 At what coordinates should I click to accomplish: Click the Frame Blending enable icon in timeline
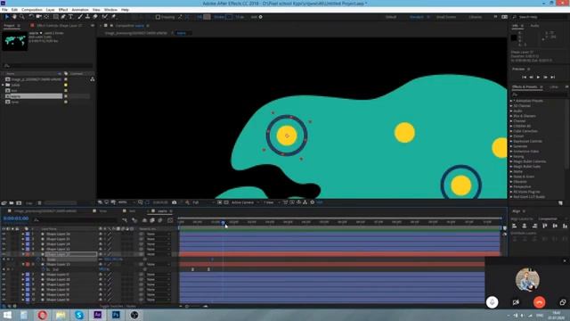pos(152,220)
